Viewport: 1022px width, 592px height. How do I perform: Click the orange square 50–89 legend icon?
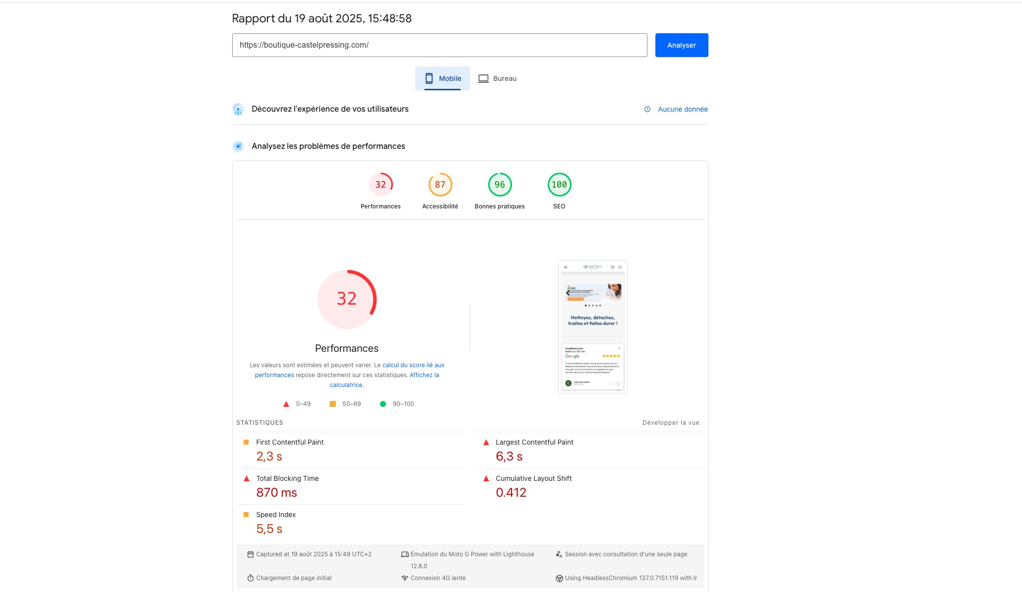[333, 404]
